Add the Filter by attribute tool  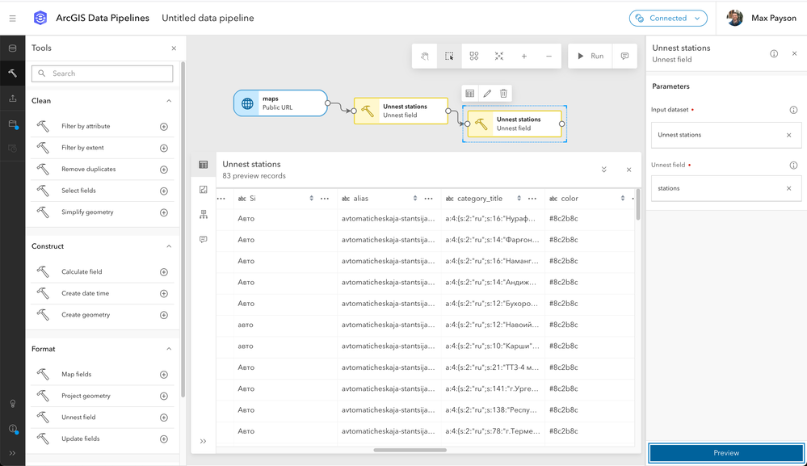tap(164, 127)
